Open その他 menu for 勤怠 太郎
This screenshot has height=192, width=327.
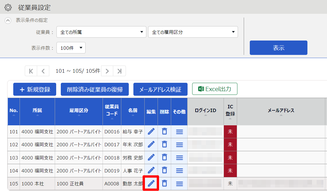point(179,184)
